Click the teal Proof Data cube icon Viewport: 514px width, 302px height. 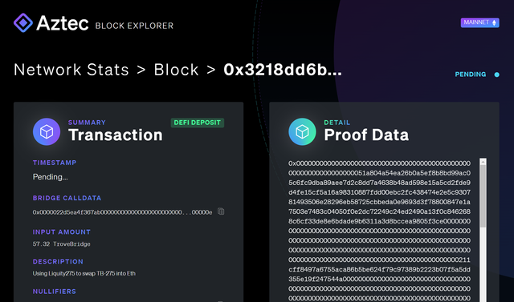[x=302, y=131]
